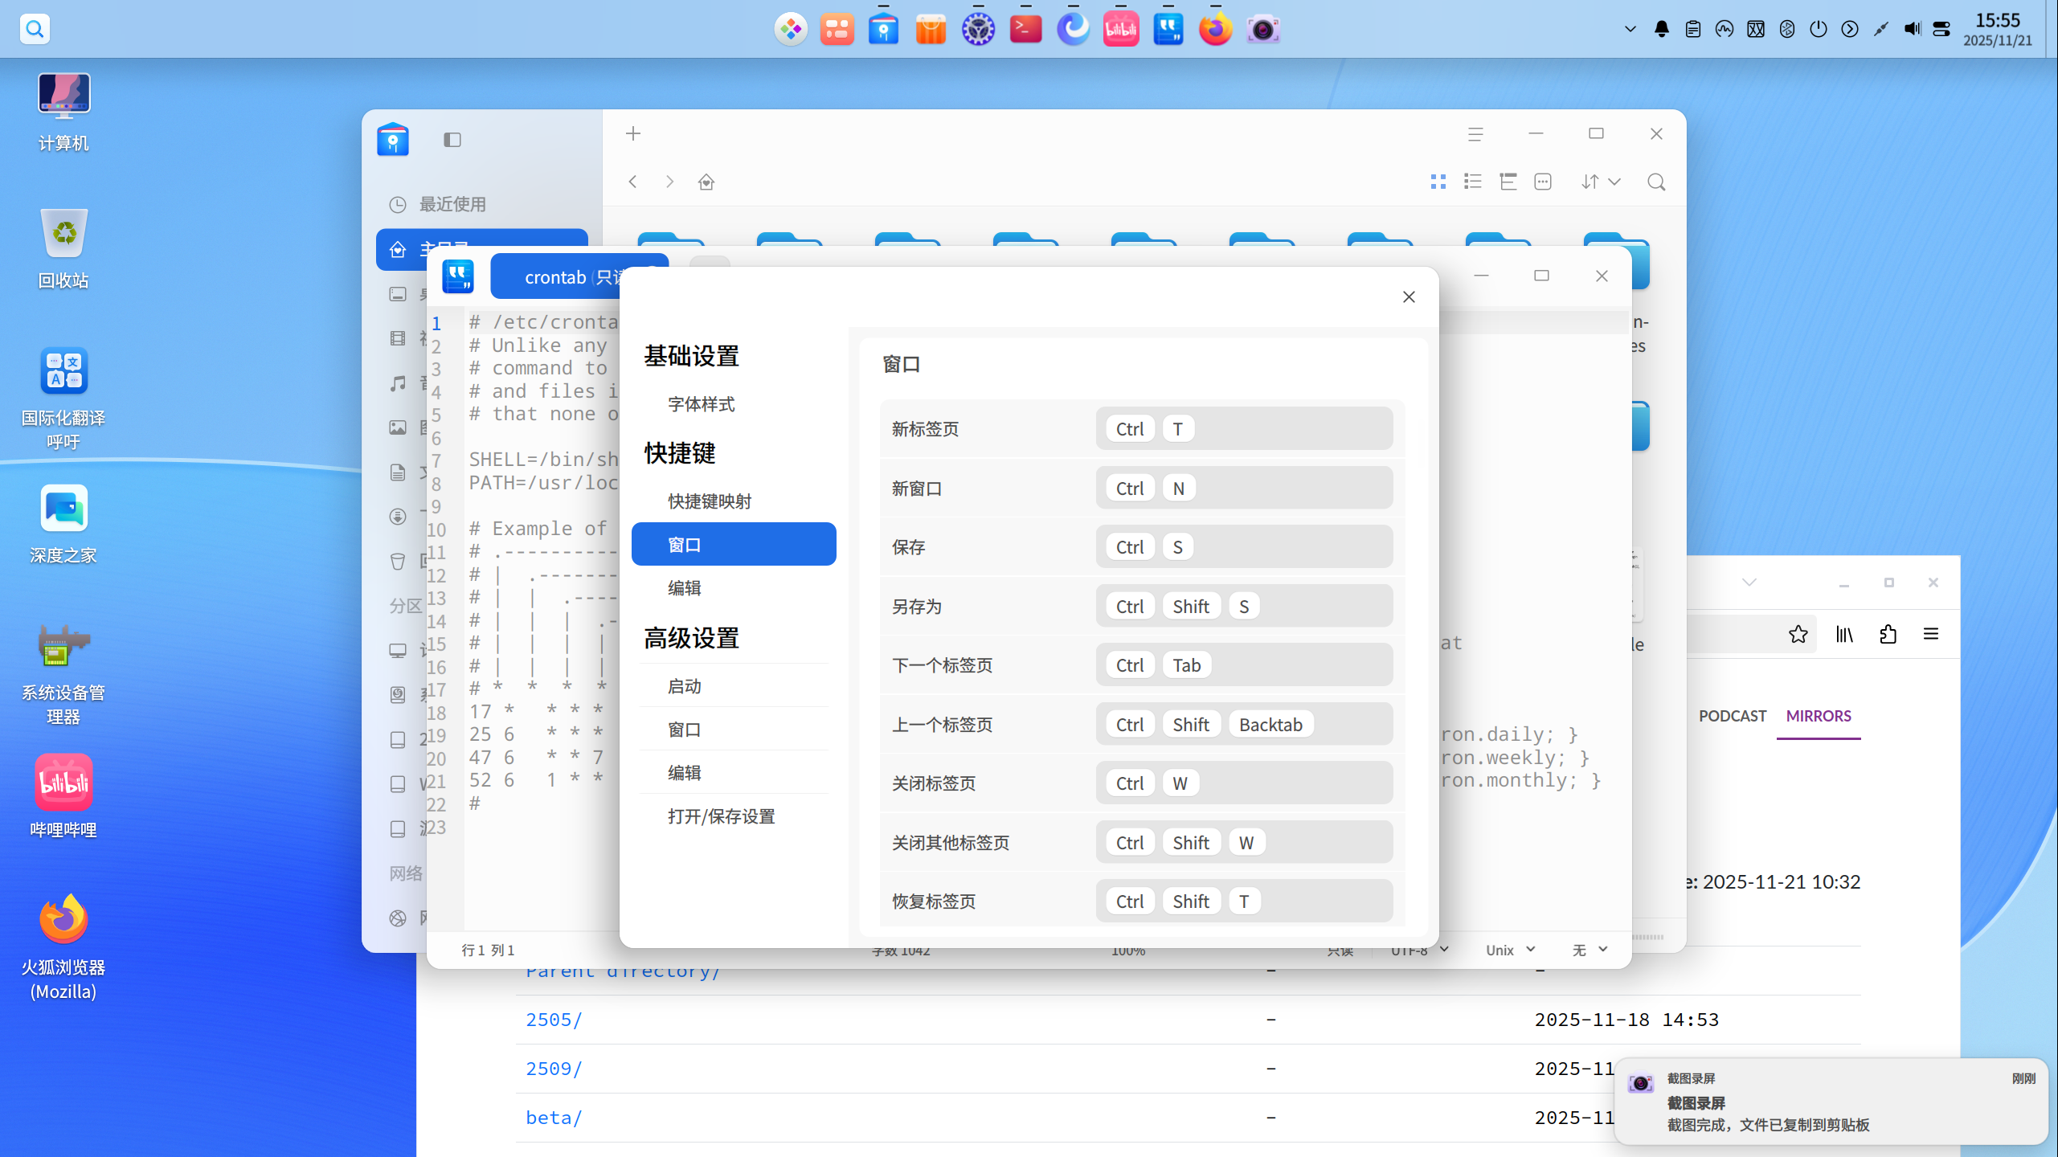Select 字体样式 in settings sidebar
Image resolution: width=2058 pixels, height=1157 pixels.
[701, 404]
